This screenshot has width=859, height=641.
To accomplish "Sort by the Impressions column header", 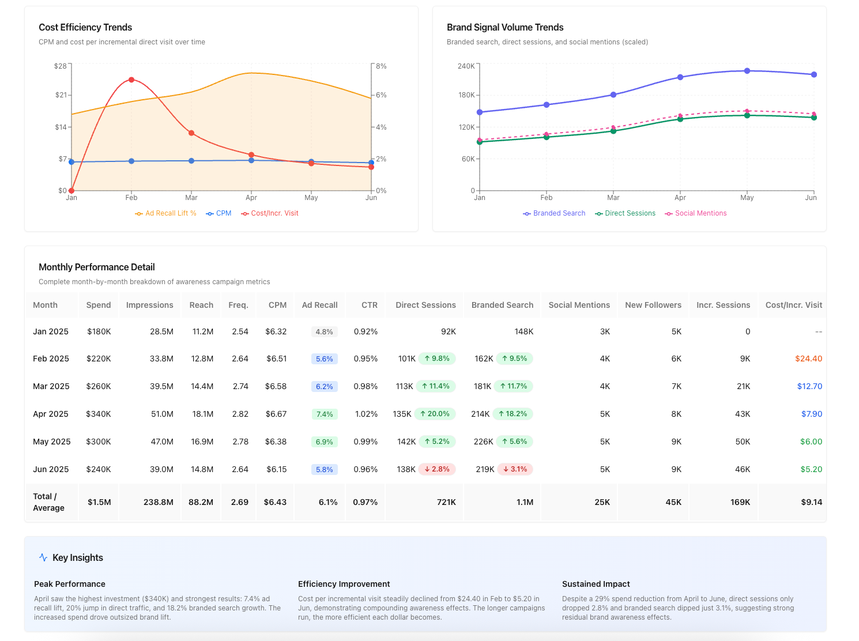I will pyautogui.click(x=149, y=305).
